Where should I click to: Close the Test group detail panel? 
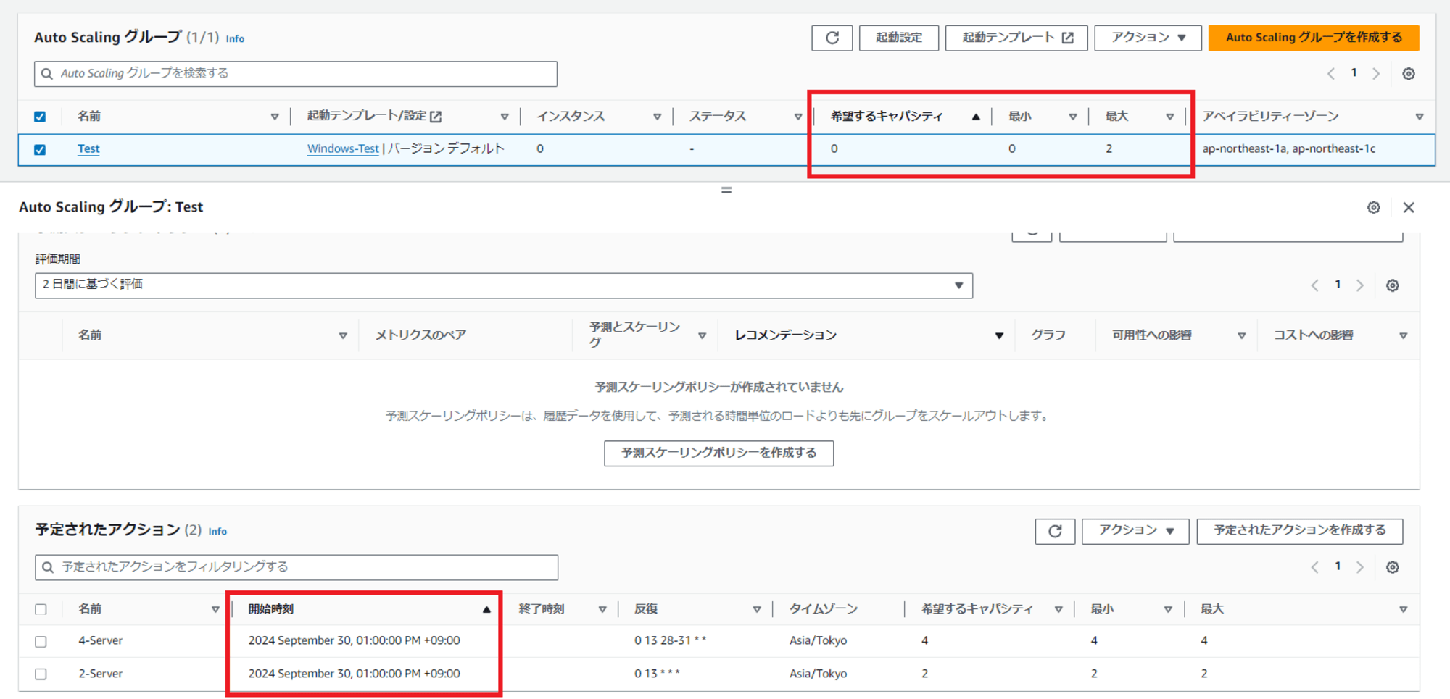[1409, 207]
